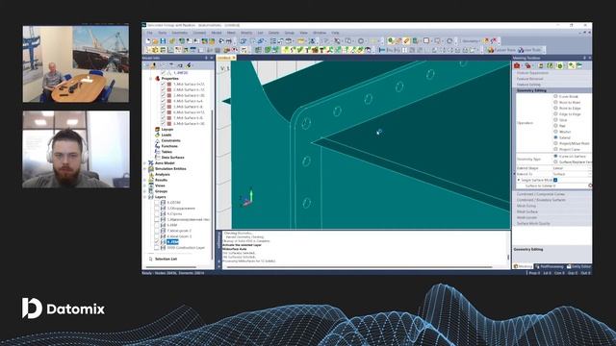The height and width of the screenshot is (346, 616).
Task: Select the Project Curve operation
Action: point(555,149)
